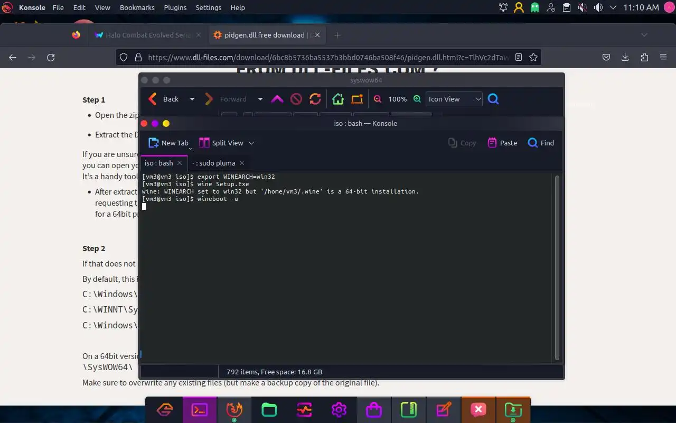This screenshot has height=423, width=676.
Task: Click the Firefox URL address field
Action: [327, 57]
